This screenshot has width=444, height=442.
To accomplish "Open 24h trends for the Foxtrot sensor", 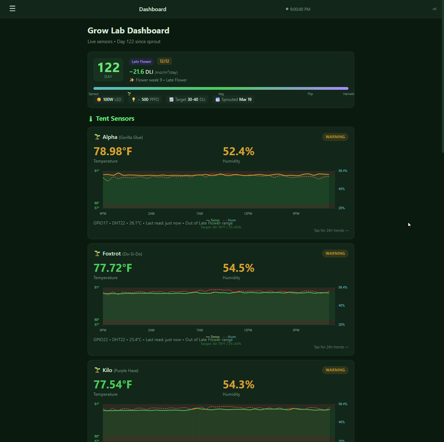I will click(x=331, y=347).
